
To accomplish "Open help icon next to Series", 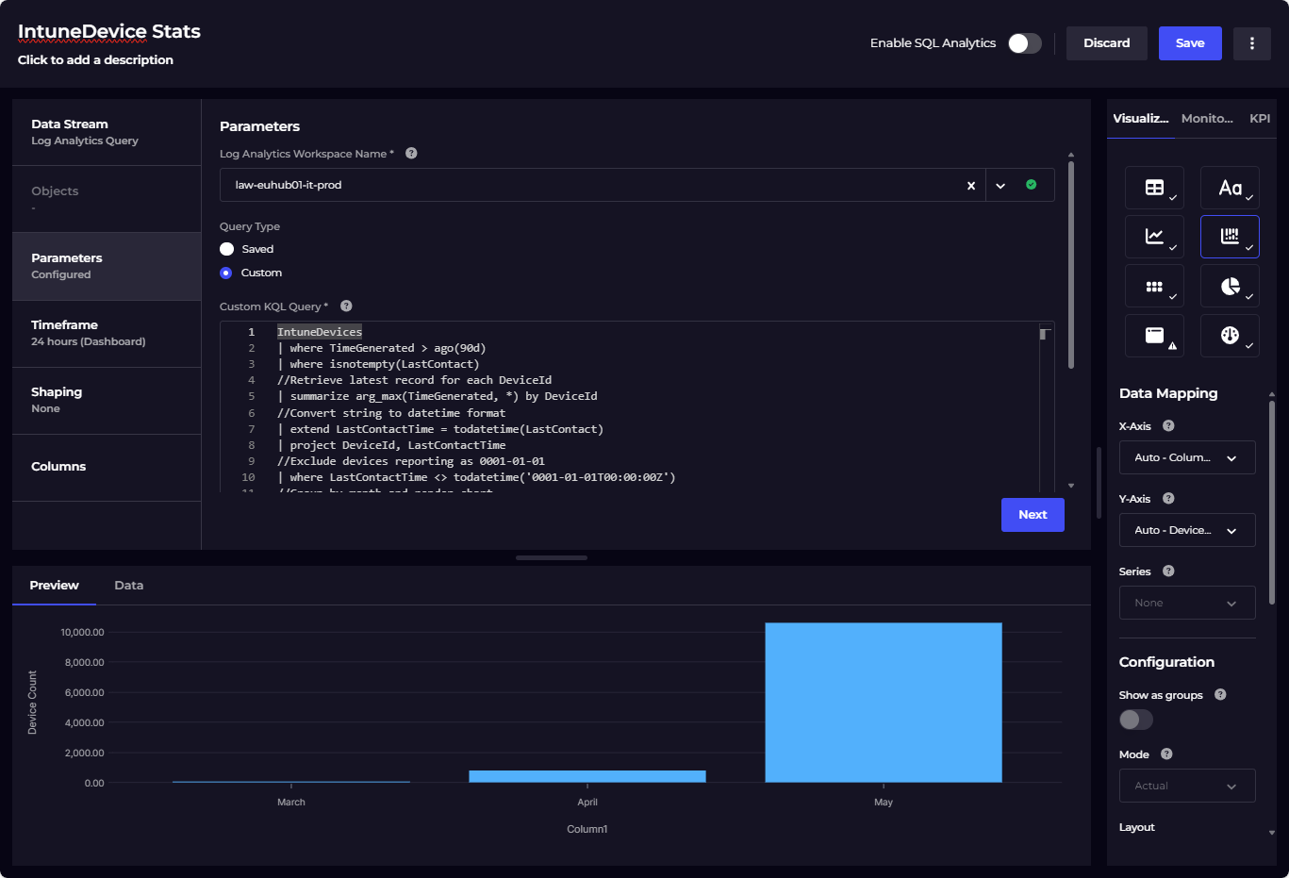I will coord(1168,571).
